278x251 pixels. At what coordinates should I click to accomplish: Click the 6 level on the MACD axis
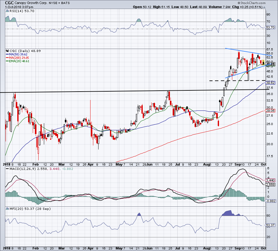point(268,168)
